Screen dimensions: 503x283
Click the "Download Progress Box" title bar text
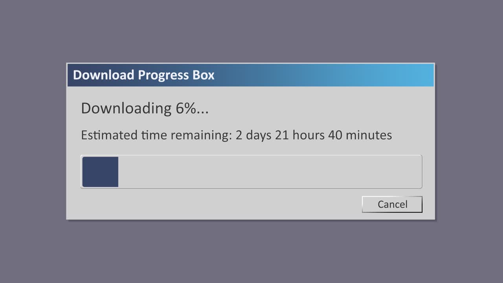click(x=144, y=75)
